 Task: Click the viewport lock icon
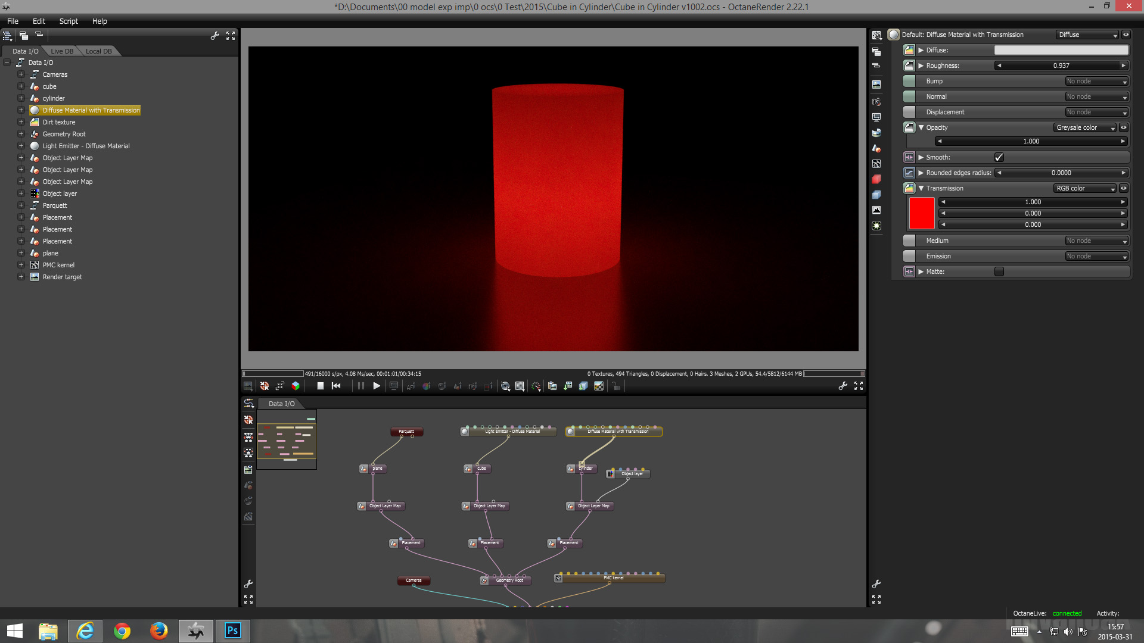[617, 386]
